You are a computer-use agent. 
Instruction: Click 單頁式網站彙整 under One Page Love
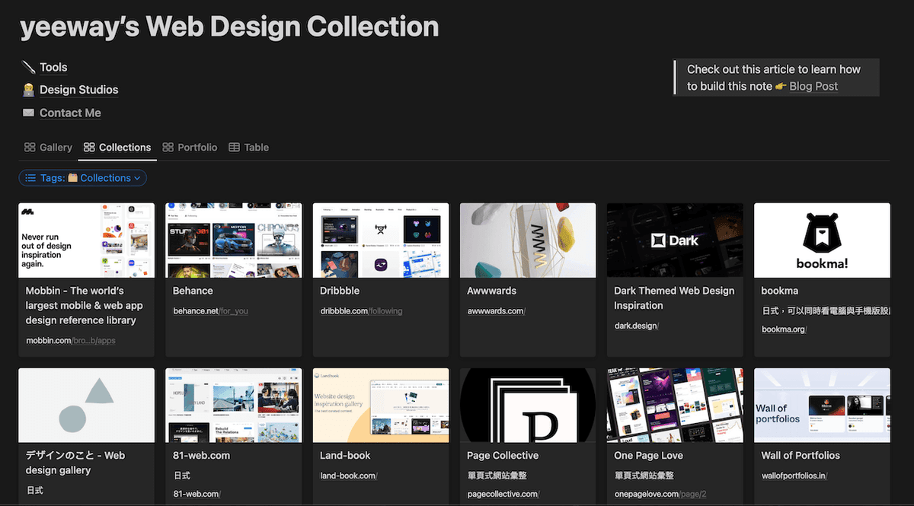click(x=644, y=476)
